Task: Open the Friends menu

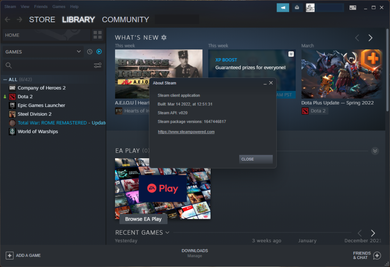Action: (x=41, y=7)
